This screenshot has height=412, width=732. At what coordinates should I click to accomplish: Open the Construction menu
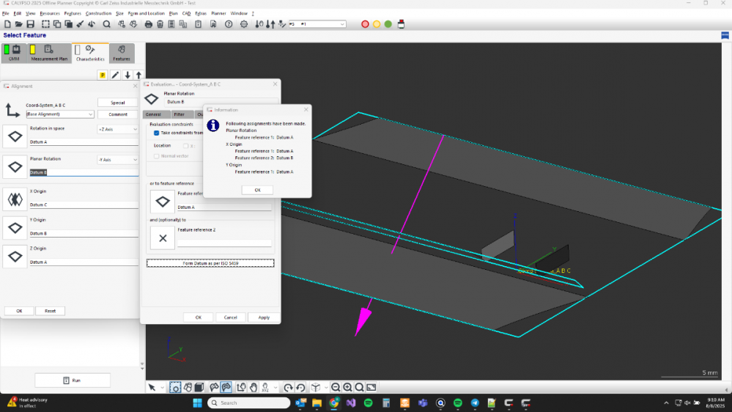tap(98, 13)
